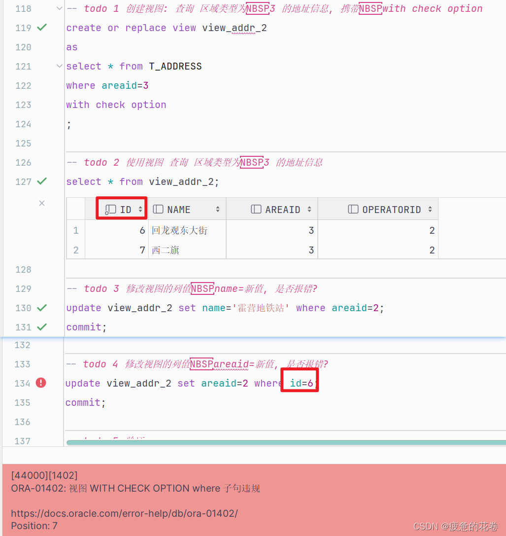Collapse the code fold at line 118
Image resolution: width=506 pixels, height=536 pixels.
point(59,8)
